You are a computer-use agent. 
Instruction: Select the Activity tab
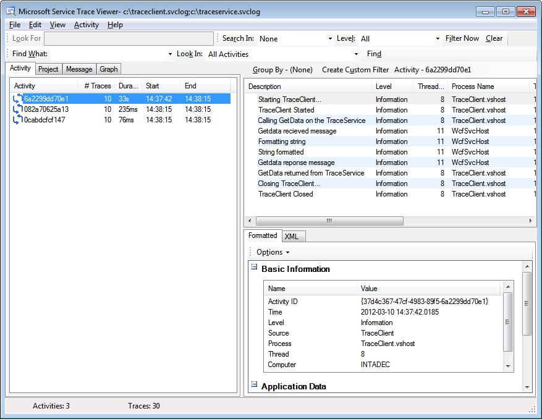pyautogui.click(x=20, y=68)
